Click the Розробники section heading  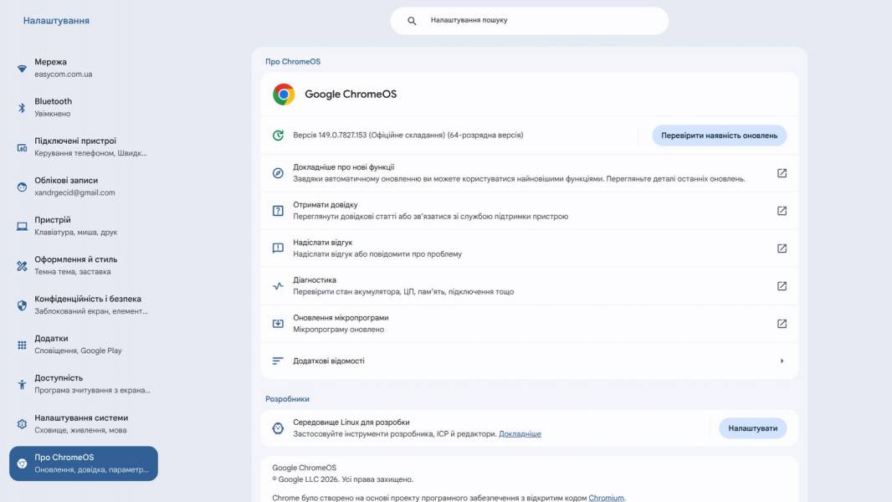click(x=287, y=399)
